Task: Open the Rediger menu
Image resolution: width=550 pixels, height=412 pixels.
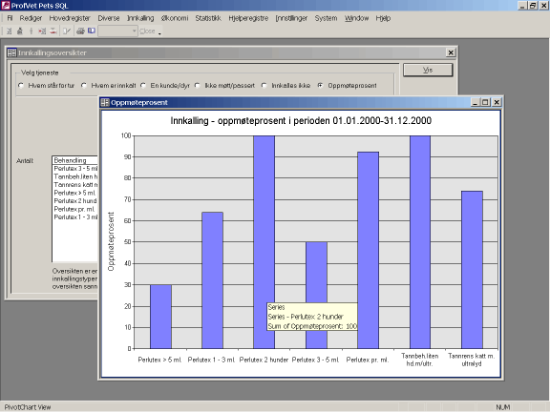Action: [x=31, y=18]
